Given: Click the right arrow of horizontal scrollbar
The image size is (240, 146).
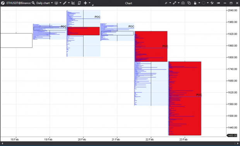Looking at the screenshot, I should pyautogui.click(x=238, y=144).
